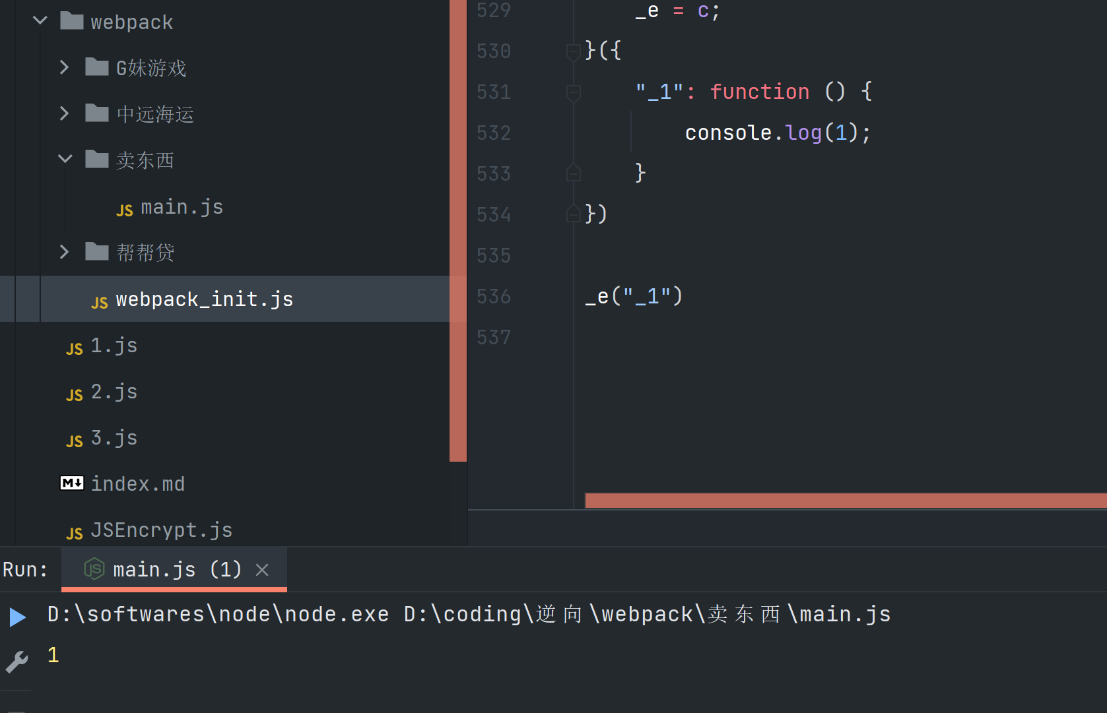Fold the function at line 531

pyautogui.click(x=574, y=93)
